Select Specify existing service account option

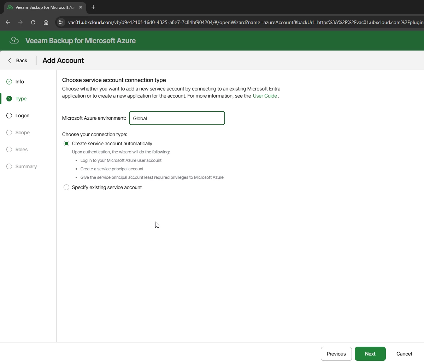[66, 187]
